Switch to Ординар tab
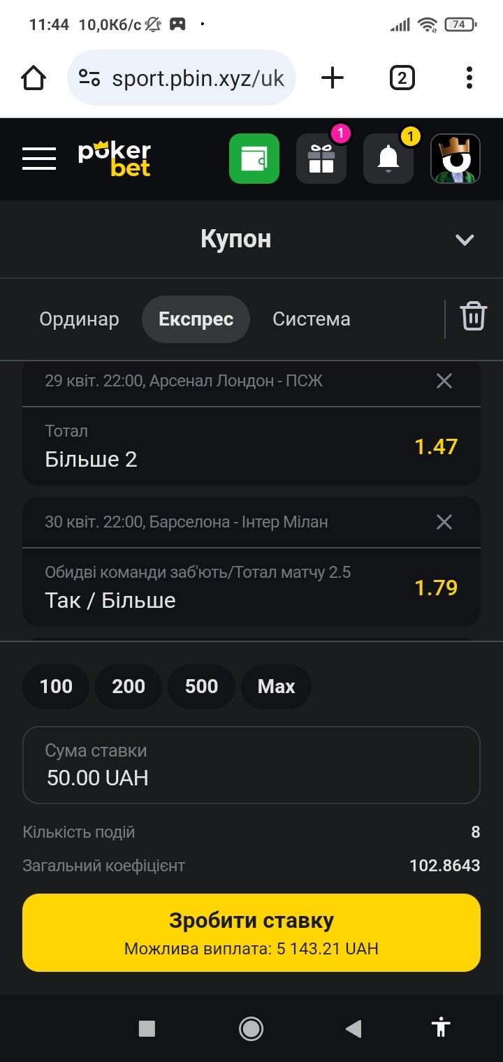 pos(79,319)
